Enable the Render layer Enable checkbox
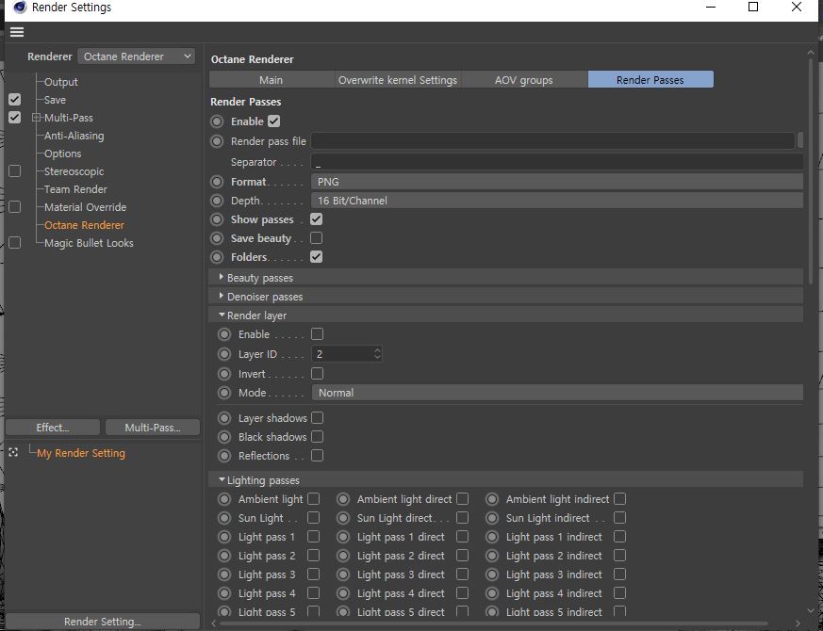Viewport: 823px width, 631px height. (x=317, y=334)
